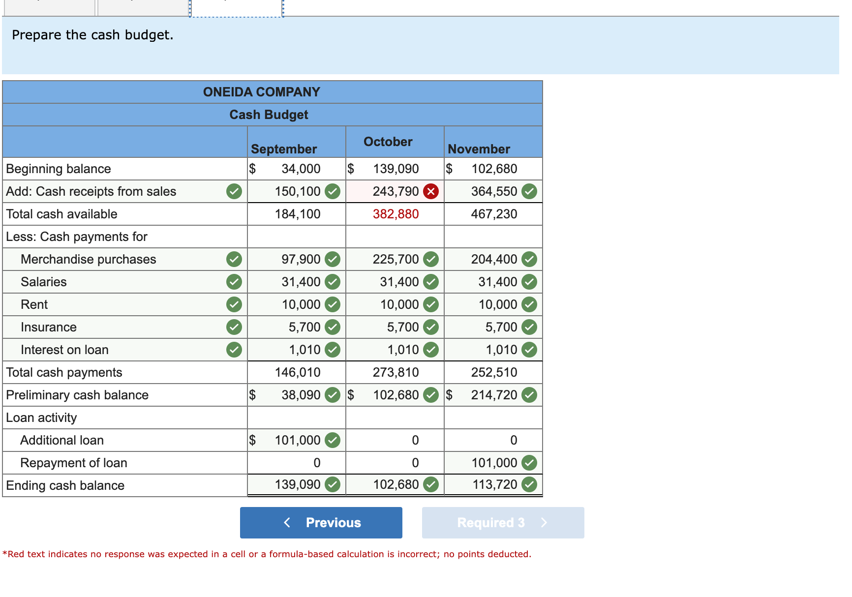Click the Total cash available row label
Viewport: 852px width, 597px height.
62,214
